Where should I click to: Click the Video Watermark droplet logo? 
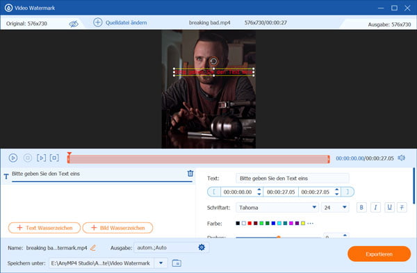tap(8, 8)
